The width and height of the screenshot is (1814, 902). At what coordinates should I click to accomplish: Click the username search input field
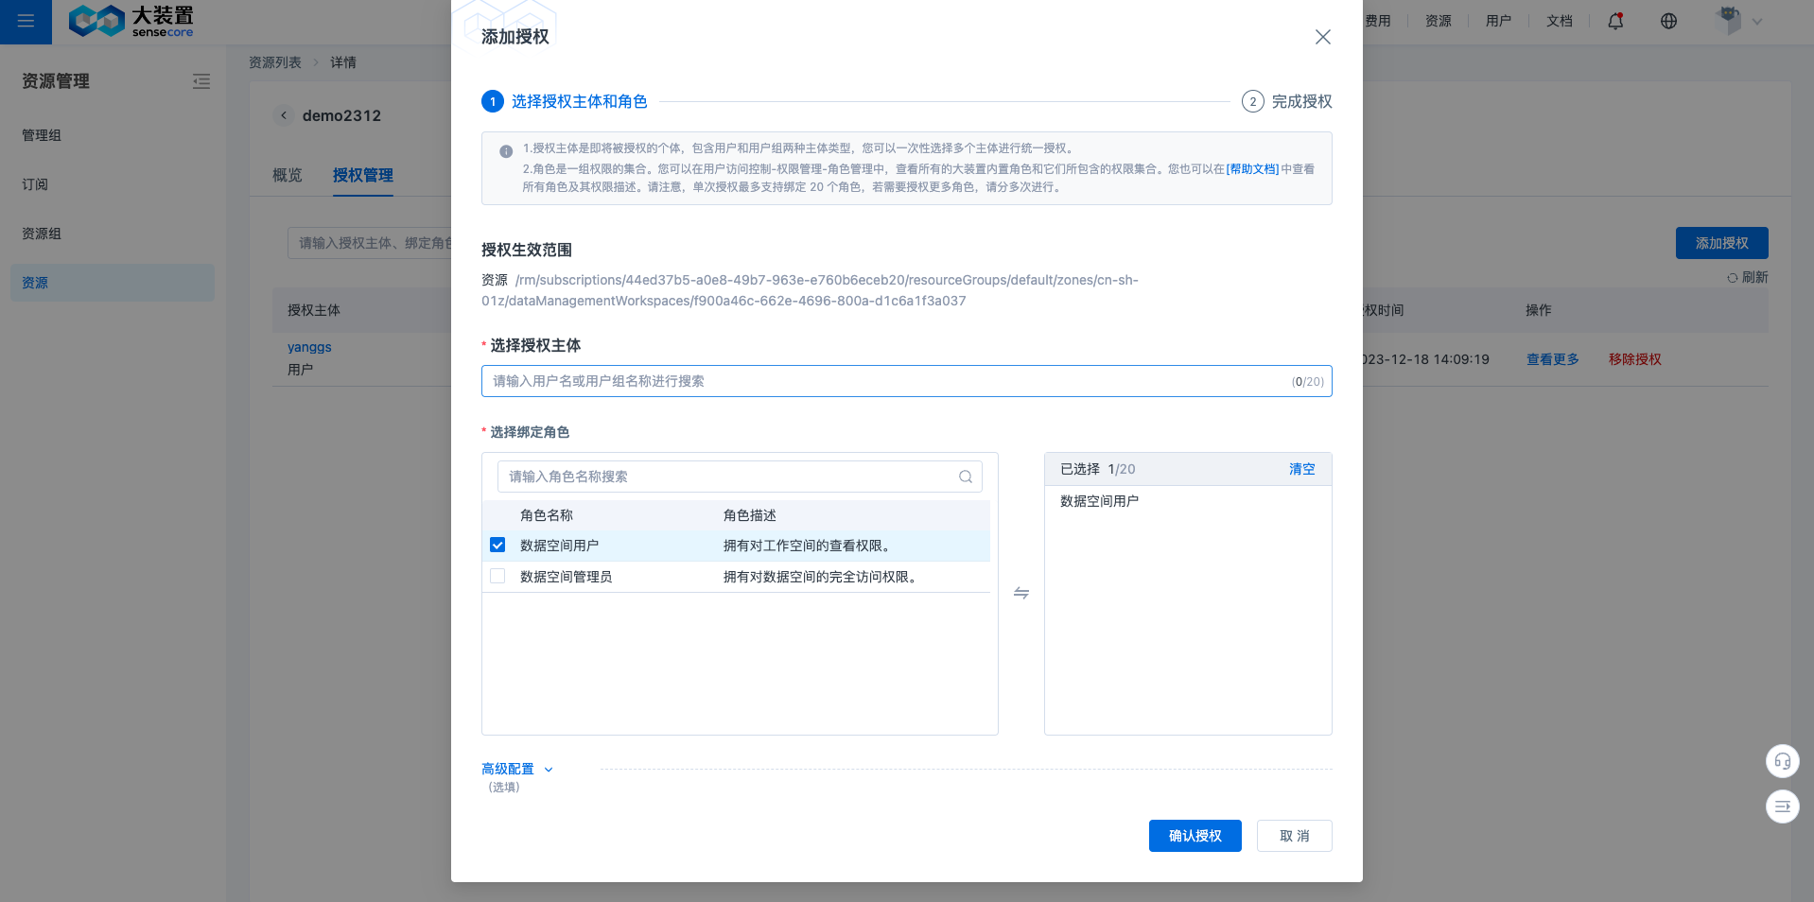point(851,381)
